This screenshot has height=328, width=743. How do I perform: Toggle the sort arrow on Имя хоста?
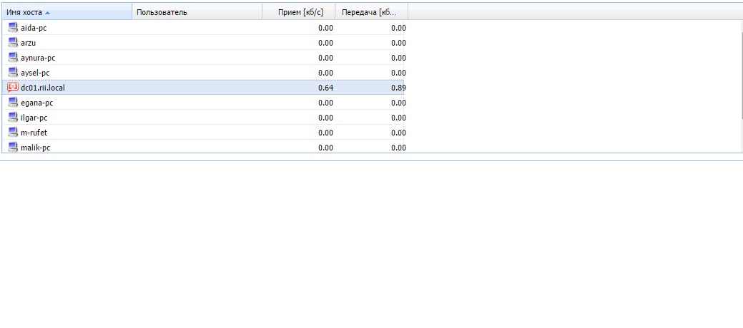pos(47,13)
